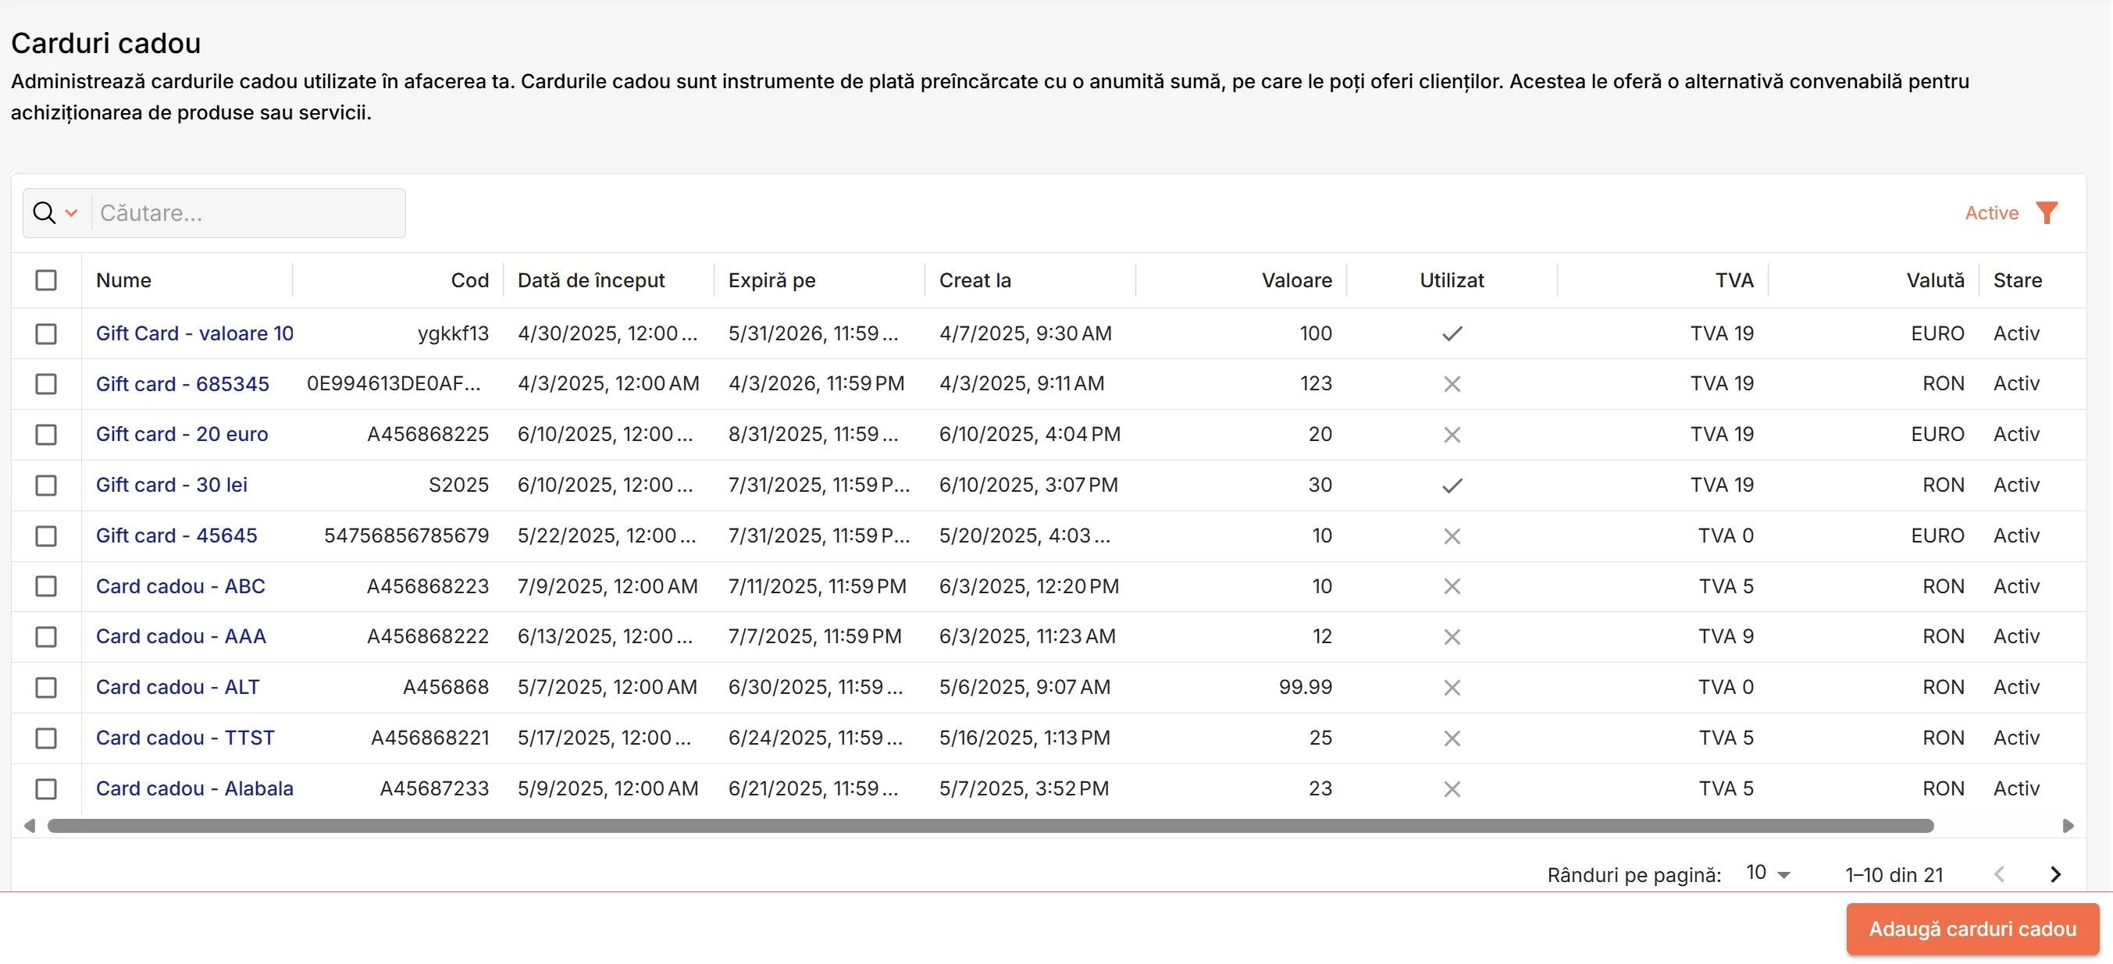Click the code cell A456868225
2113x964 pixels.
(x=427, y=435)
